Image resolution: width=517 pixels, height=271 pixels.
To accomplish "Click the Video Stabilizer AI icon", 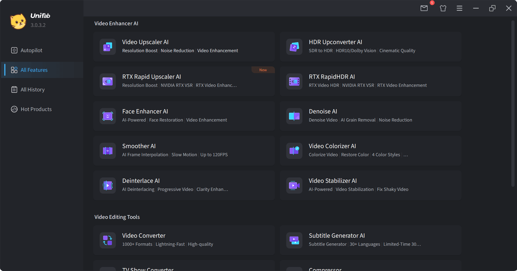I will click(x=294, y=186).
